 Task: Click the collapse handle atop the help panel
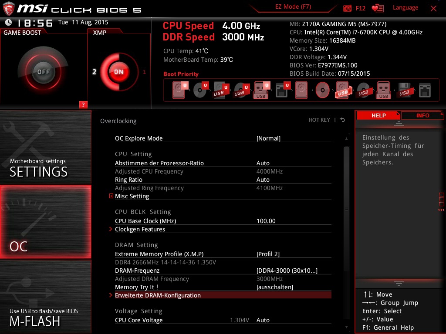click(x=399, y=123)
